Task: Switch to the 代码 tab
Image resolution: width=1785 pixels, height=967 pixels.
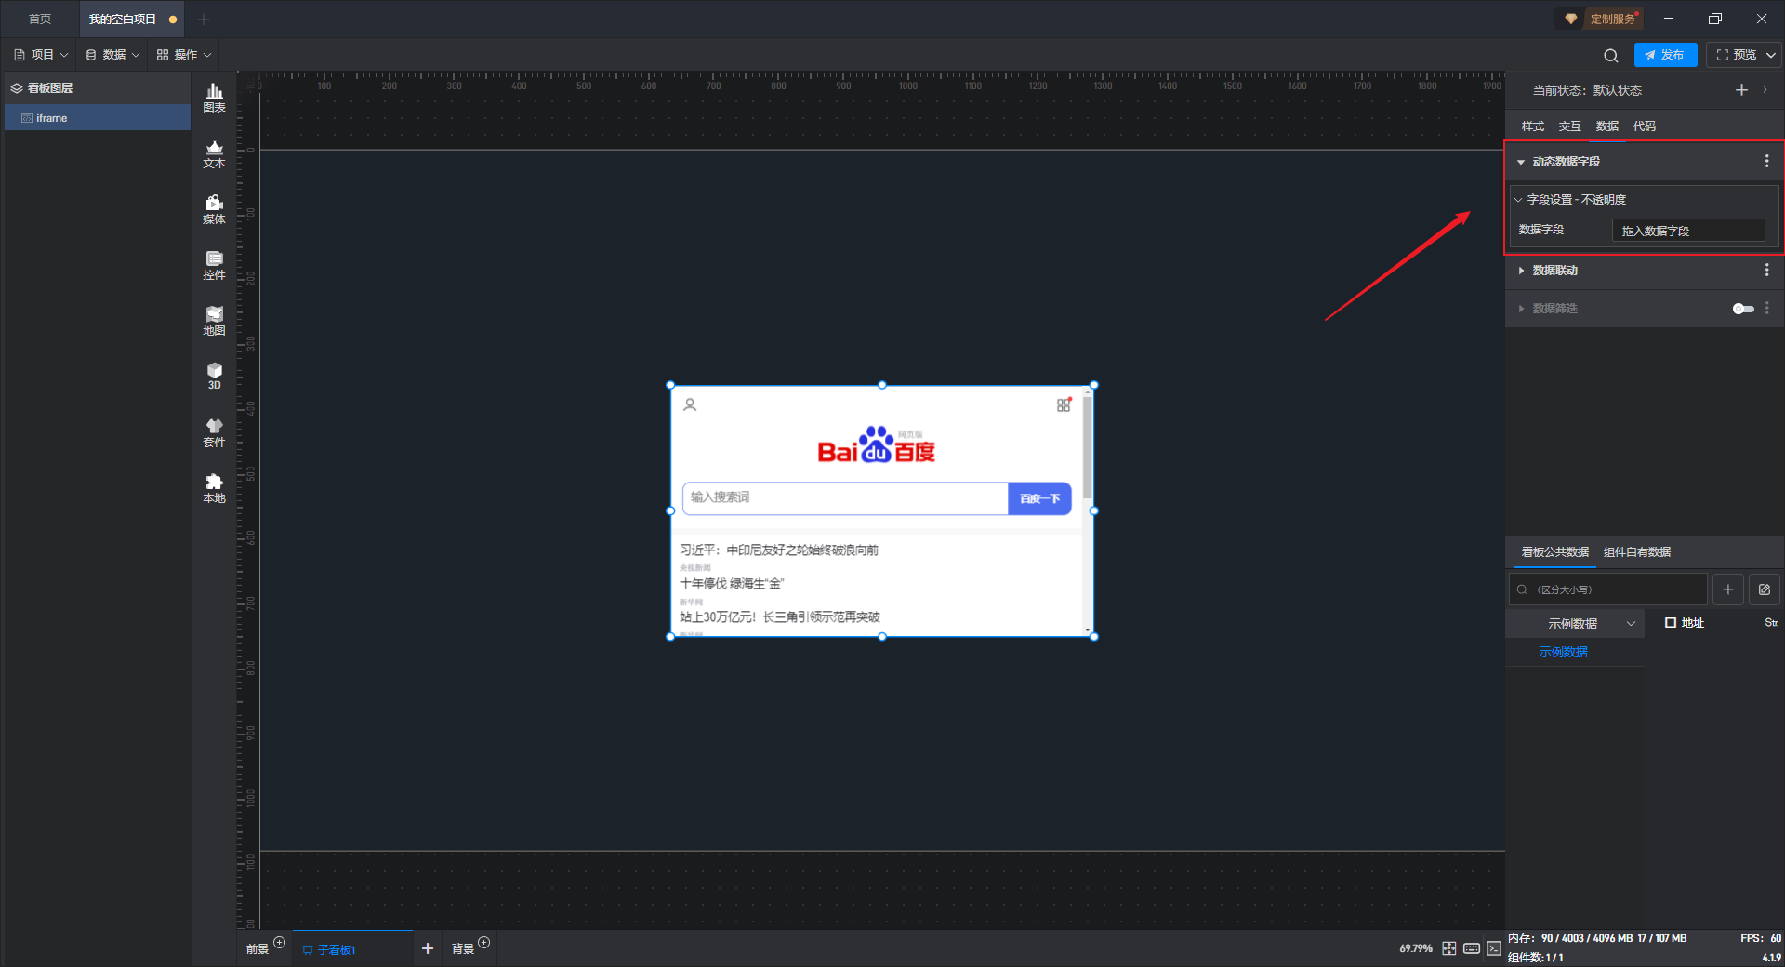Action: click(1644, 126)
